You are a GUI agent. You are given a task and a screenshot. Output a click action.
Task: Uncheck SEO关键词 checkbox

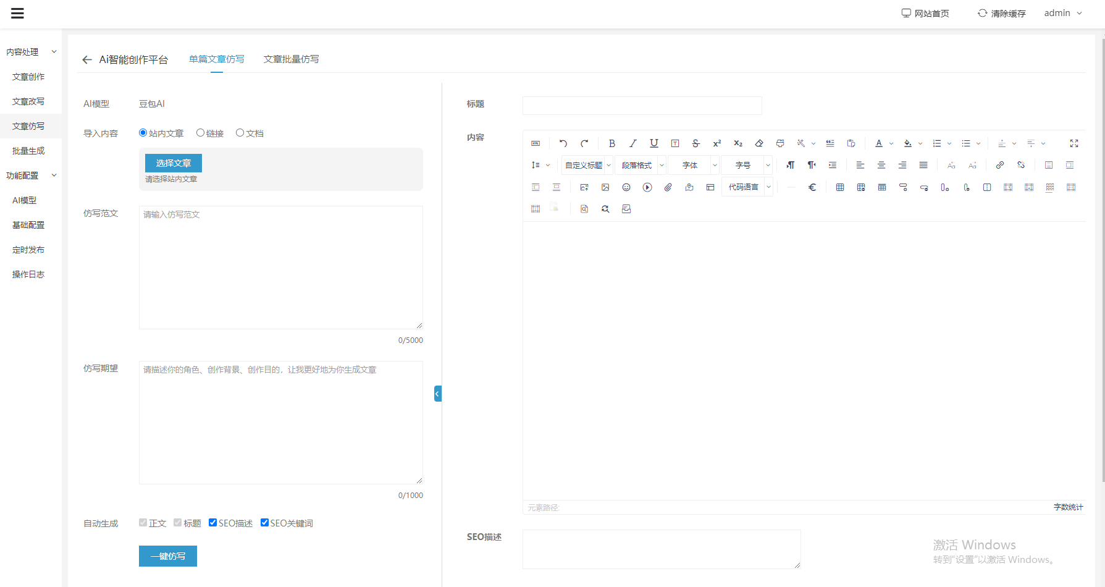tap(265, 523)
